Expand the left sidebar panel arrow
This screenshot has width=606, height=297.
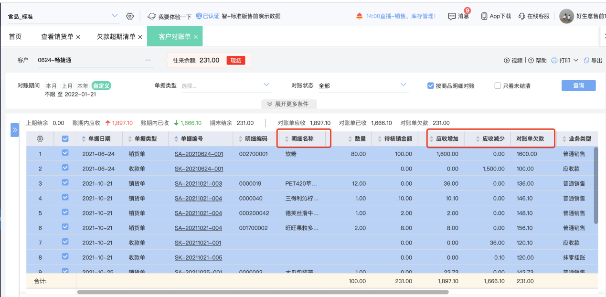[15, 129]
